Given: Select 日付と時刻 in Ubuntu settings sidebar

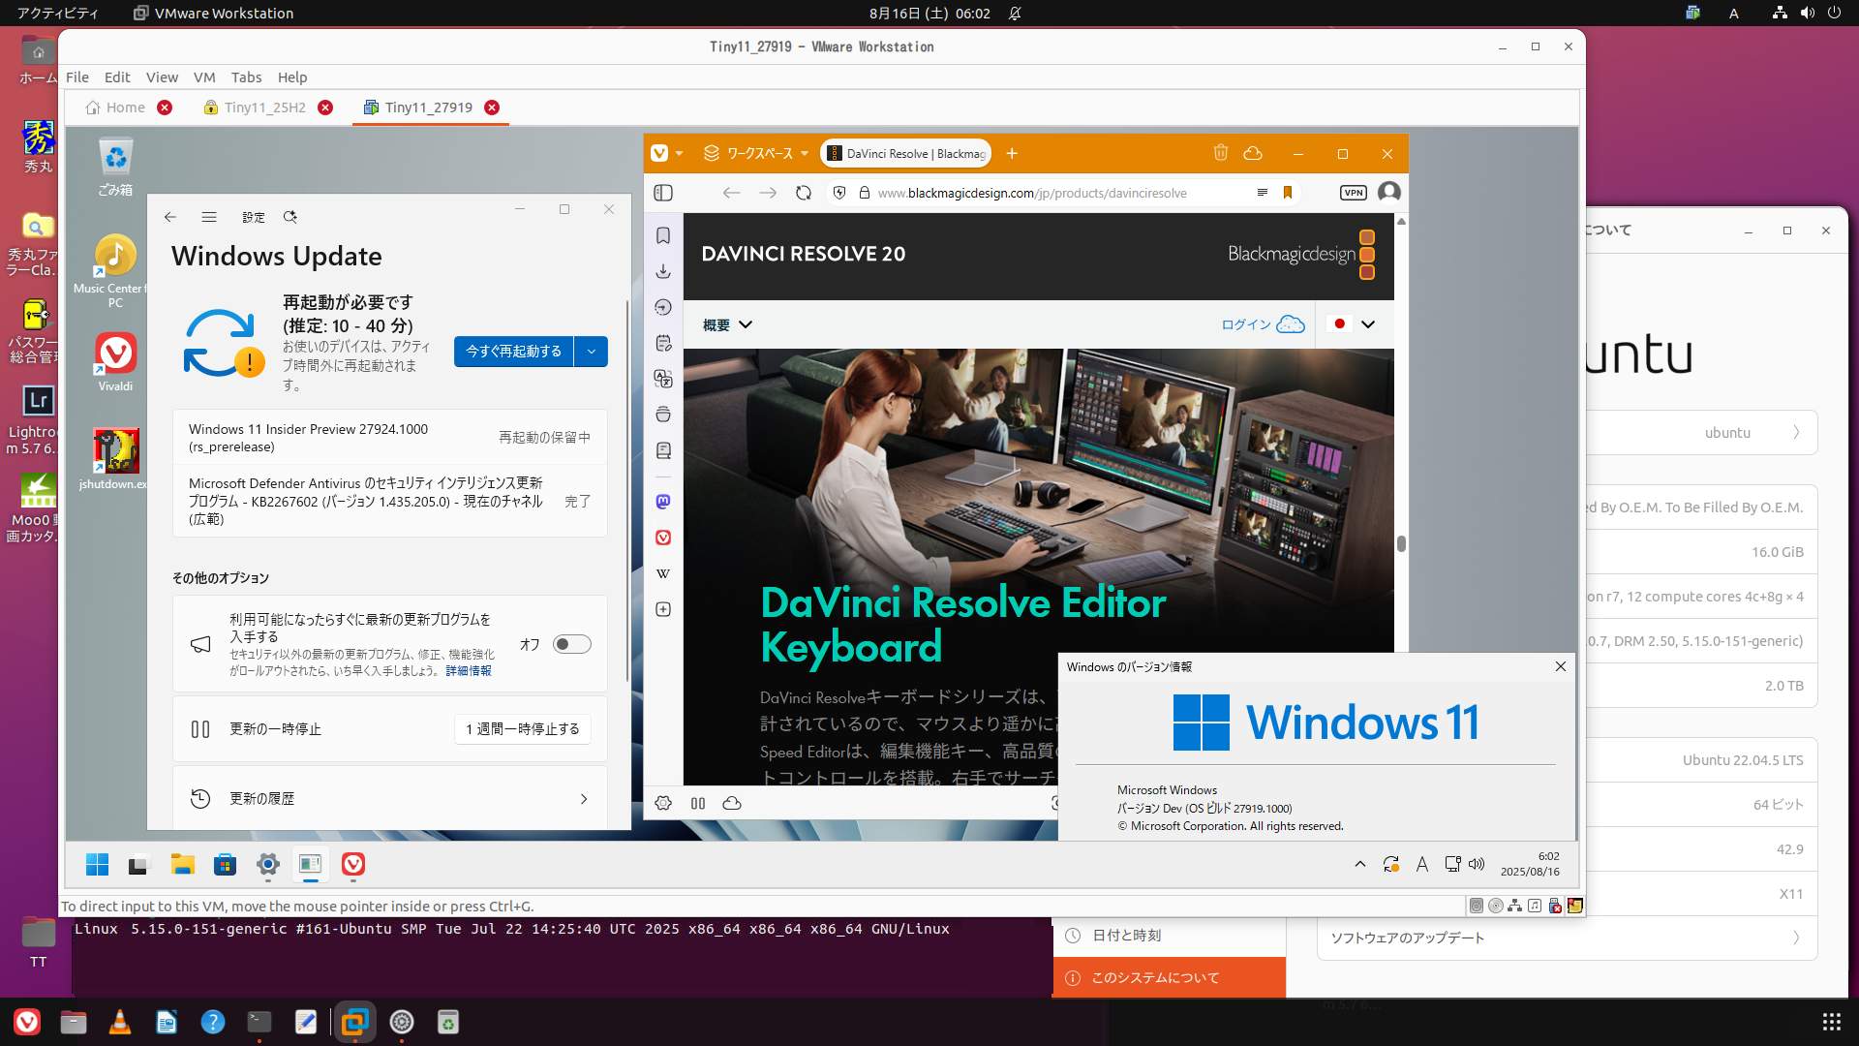Looking at the screenshot, I should (1170, 936).
